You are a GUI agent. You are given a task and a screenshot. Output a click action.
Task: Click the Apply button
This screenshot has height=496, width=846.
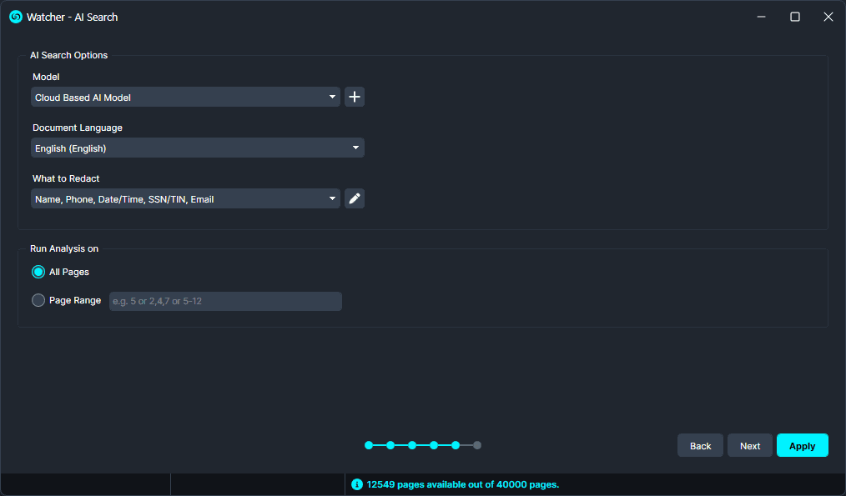pos(802,445)
